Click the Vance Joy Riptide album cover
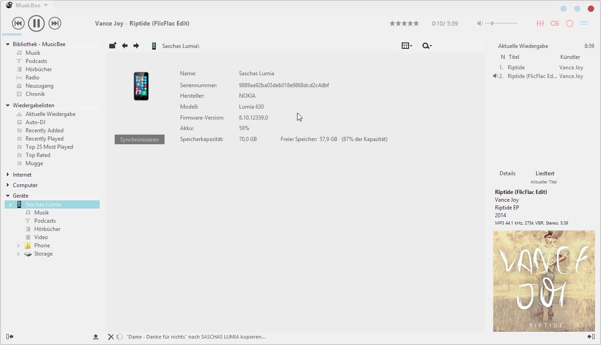 tap(544, 281)
